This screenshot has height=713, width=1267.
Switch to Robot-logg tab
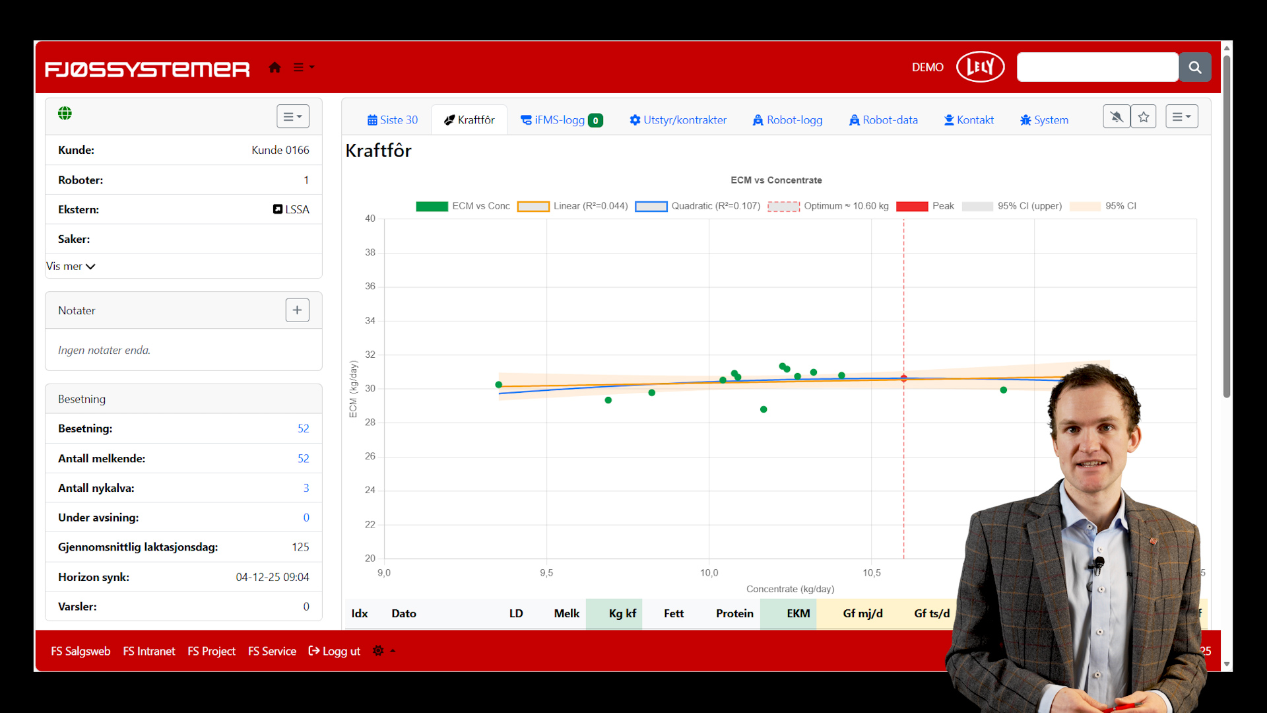click(x=787, y=120)
